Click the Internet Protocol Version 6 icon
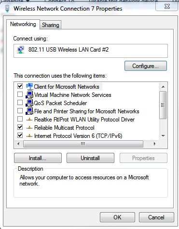The width and height of the screenshot is (179, 229). [29, 136]
